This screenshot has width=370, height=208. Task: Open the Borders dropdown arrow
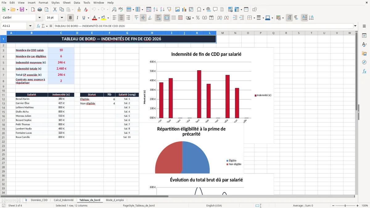[x=254, y=18]
